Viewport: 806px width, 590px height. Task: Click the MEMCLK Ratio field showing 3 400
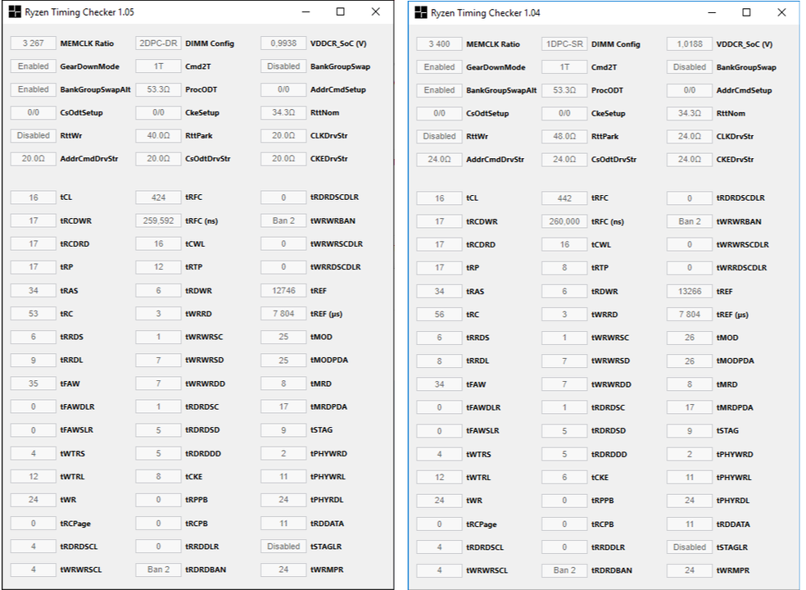(x=440, y=44)
